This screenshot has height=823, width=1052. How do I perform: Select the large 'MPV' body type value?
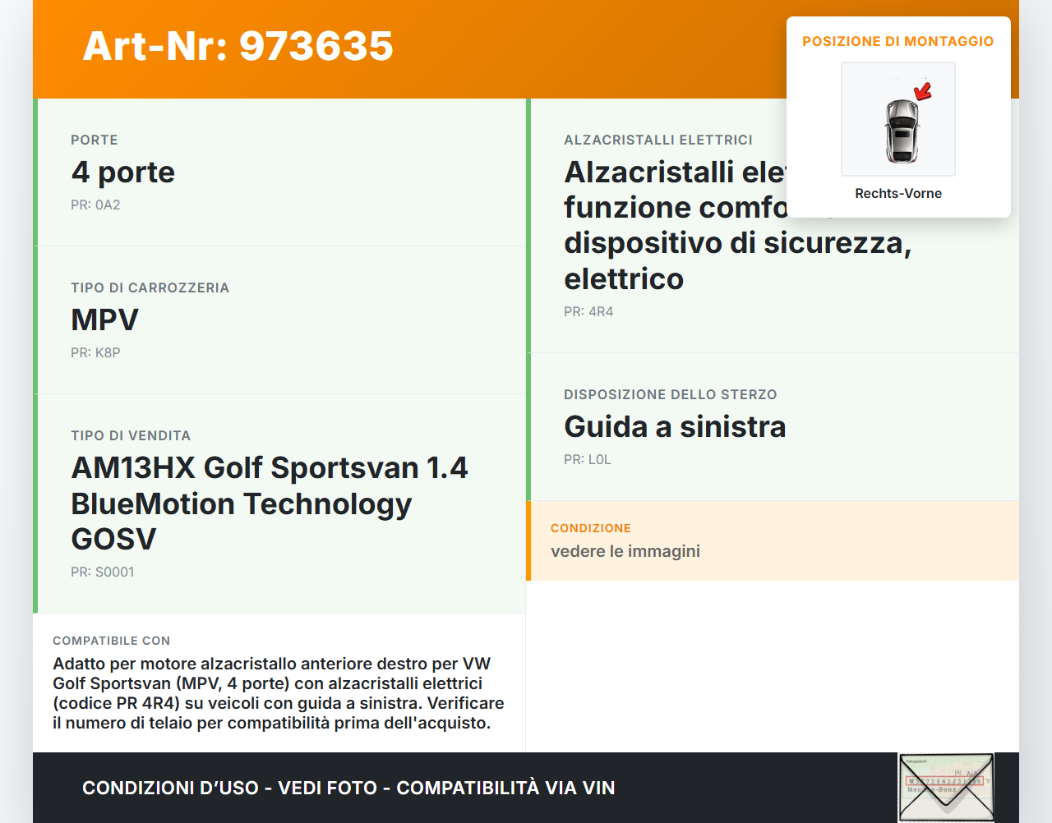pyautogui.click(x=105, y=320)
